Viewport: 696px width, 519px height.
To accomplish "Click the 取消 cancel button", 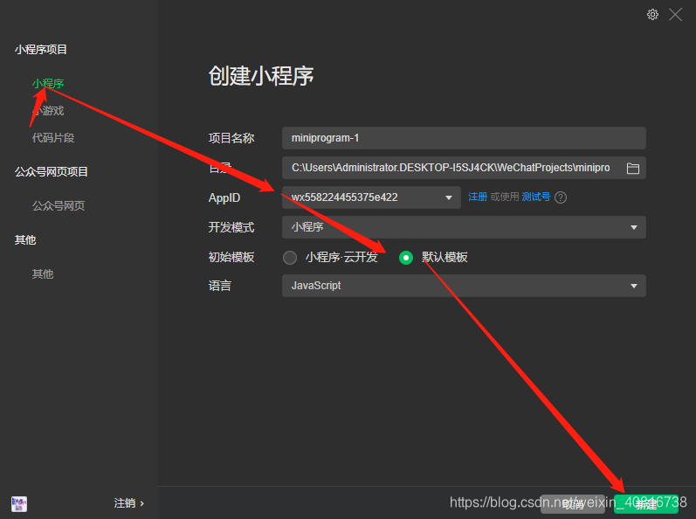I will 573,504.
